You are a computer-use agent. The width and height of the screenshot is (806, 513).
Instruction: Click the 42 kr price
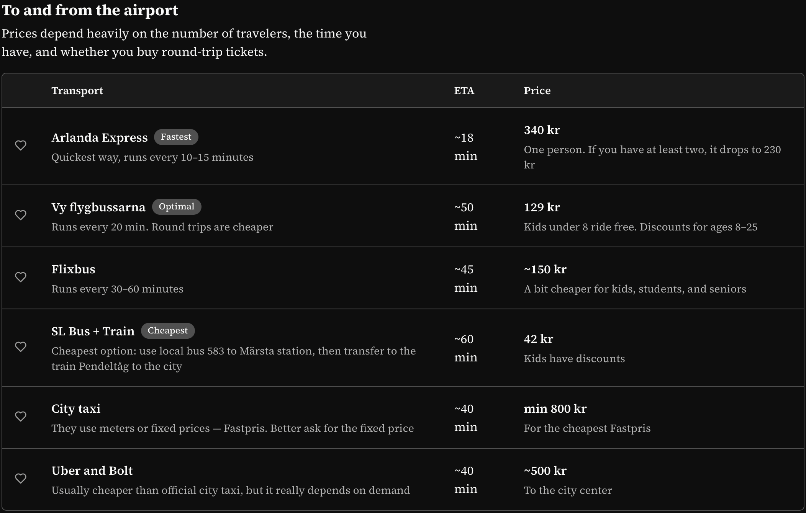(x=538, y=339)
